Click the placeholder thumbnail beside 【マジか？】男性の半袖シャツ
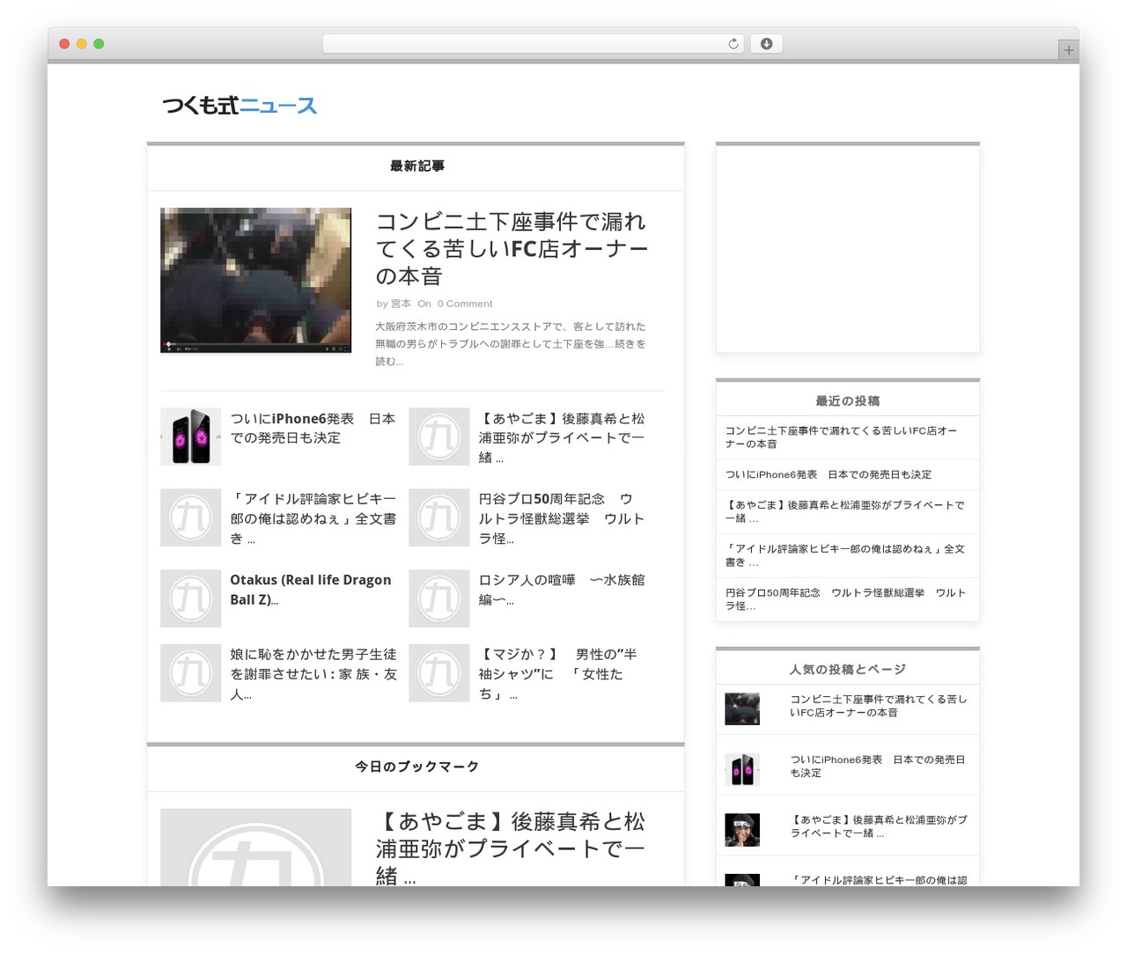This screenshot has height=954, width=1127. click(x=438, y=672)
